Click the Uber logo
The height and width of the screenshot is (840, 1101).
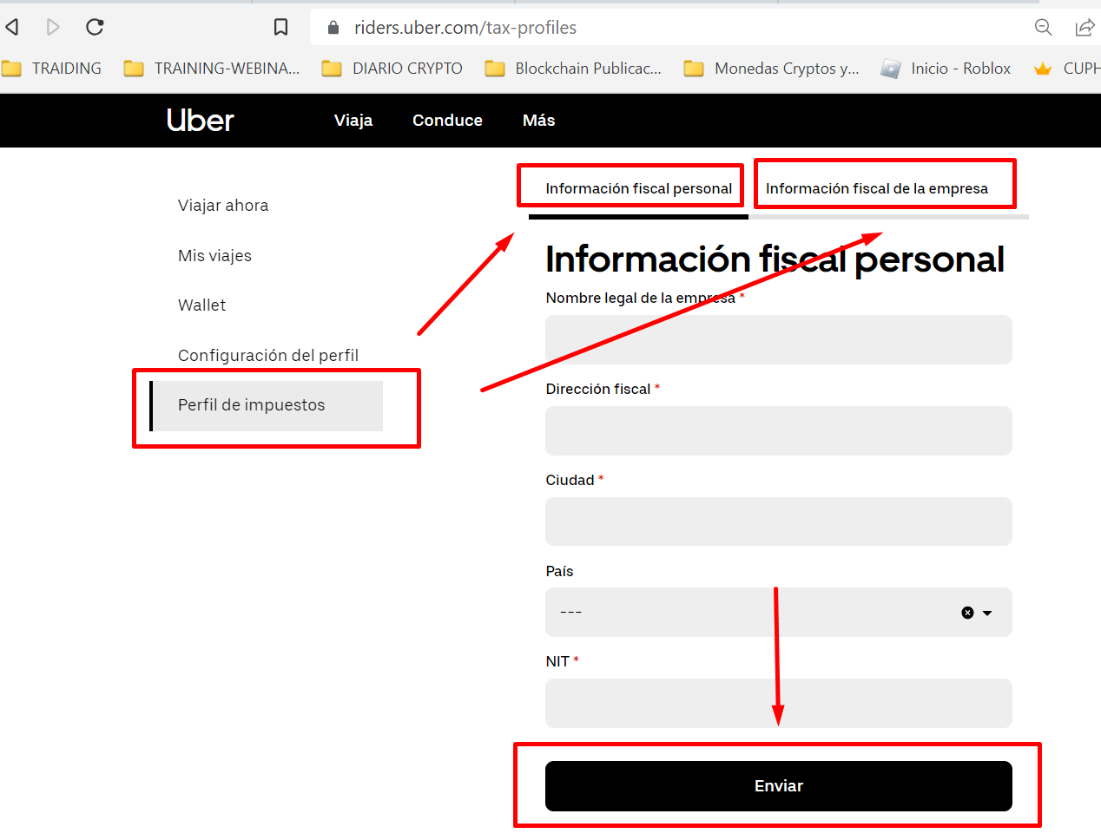click(x=200, y=121)
